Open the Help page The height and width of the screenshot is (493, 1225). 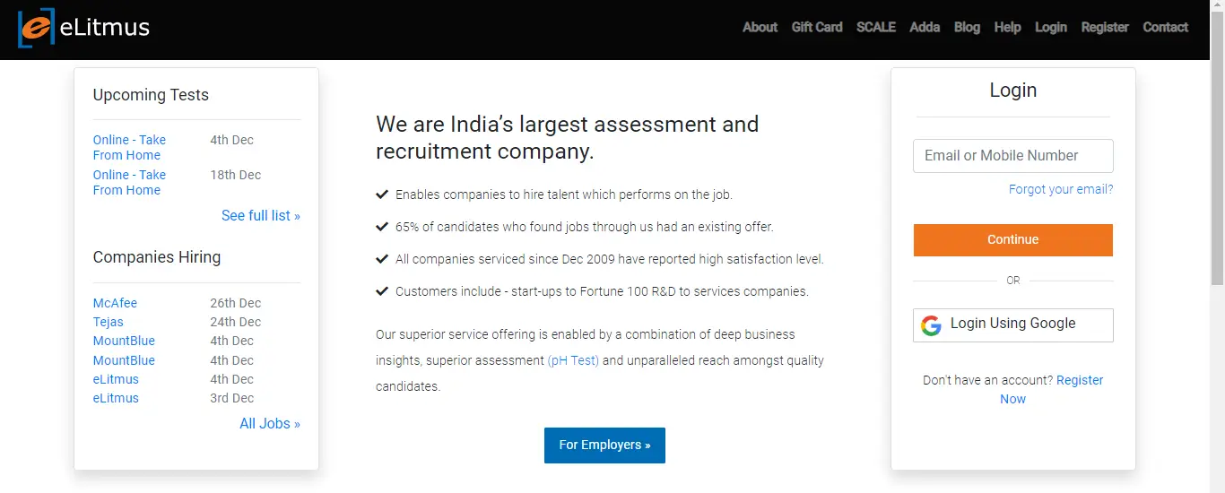tap(1007, 27)
